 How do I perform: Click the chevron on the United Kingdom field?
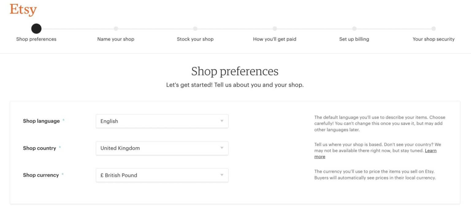[x=222, y=148]
